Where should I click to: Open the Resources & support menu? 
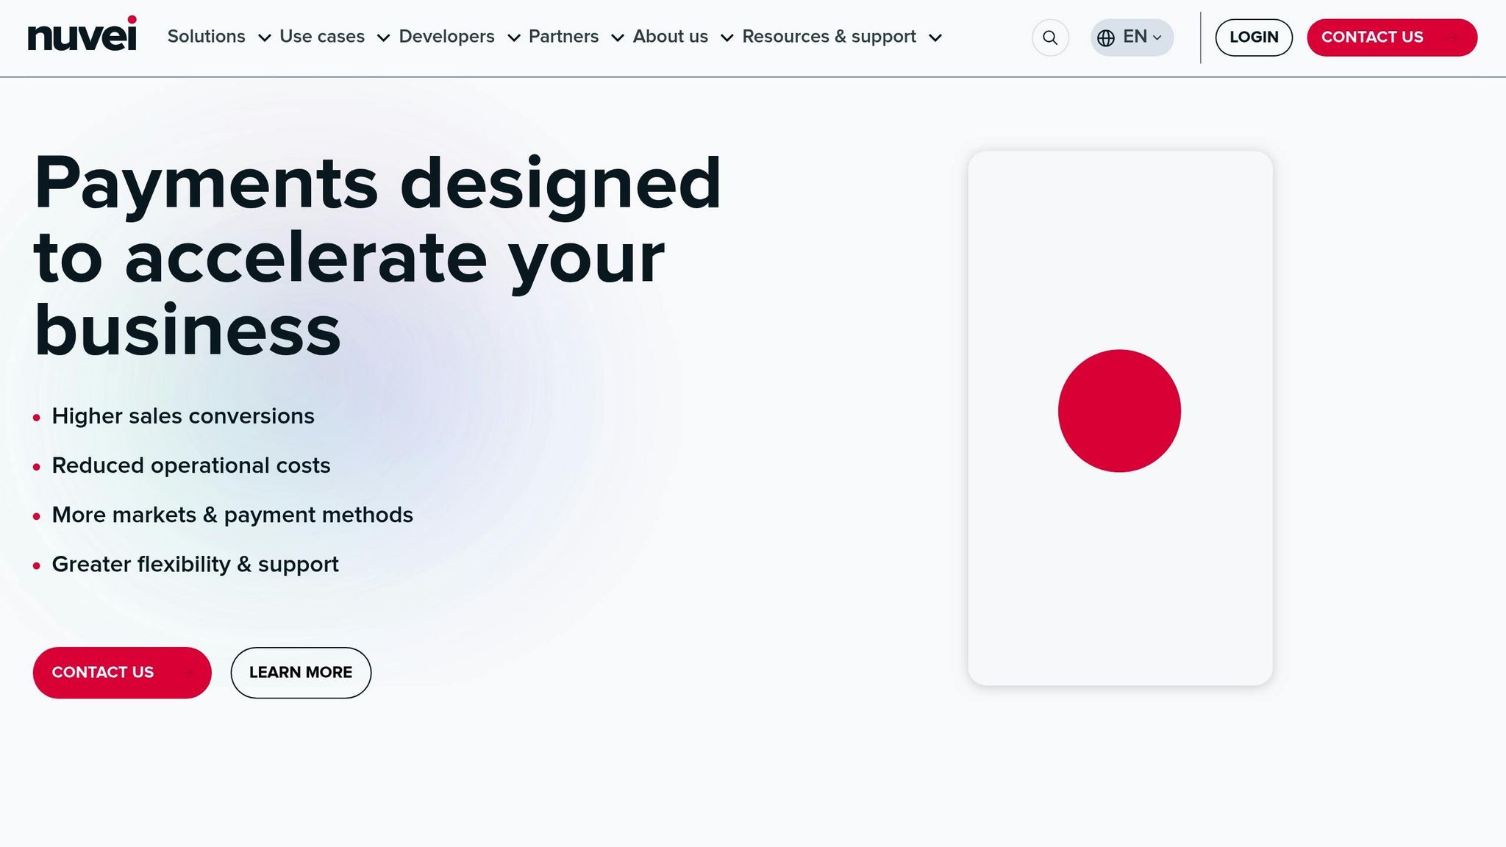point(829,37)
